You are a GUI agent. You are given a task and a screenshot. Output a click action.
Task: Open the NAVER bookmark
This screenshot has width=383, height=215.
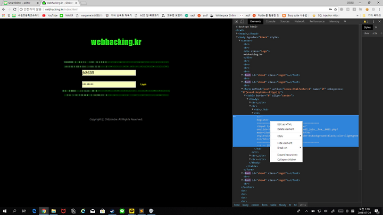click(66, 15)
